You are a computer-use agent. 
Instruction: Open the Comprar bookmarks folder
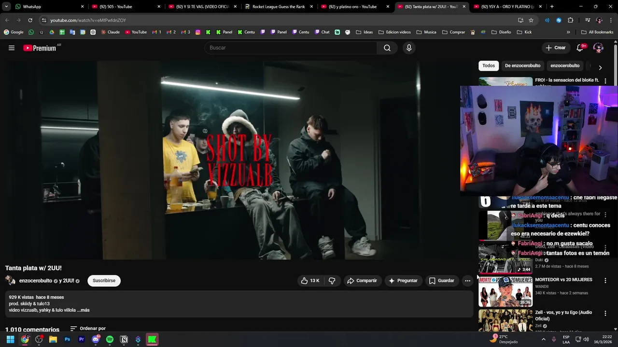point(453,32)
